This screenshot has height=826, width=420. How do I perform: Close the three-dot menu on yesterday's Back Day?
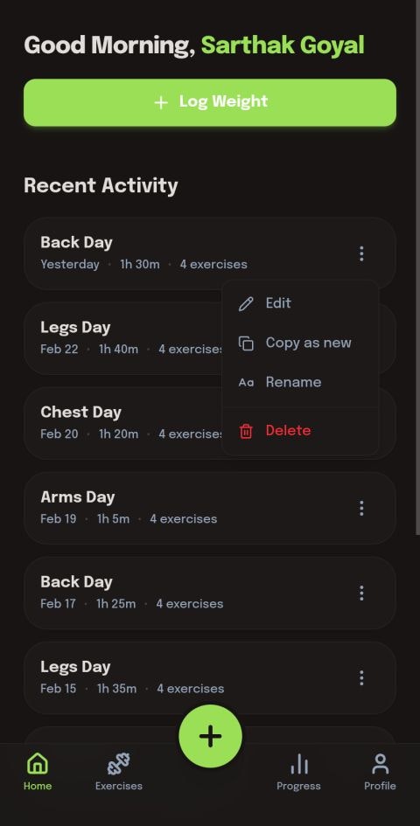361,253
